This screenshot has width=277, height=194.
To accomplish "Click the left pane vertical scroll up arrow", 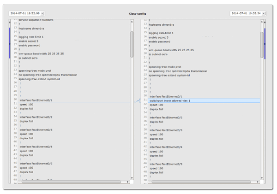I will (x=132, y=22).
